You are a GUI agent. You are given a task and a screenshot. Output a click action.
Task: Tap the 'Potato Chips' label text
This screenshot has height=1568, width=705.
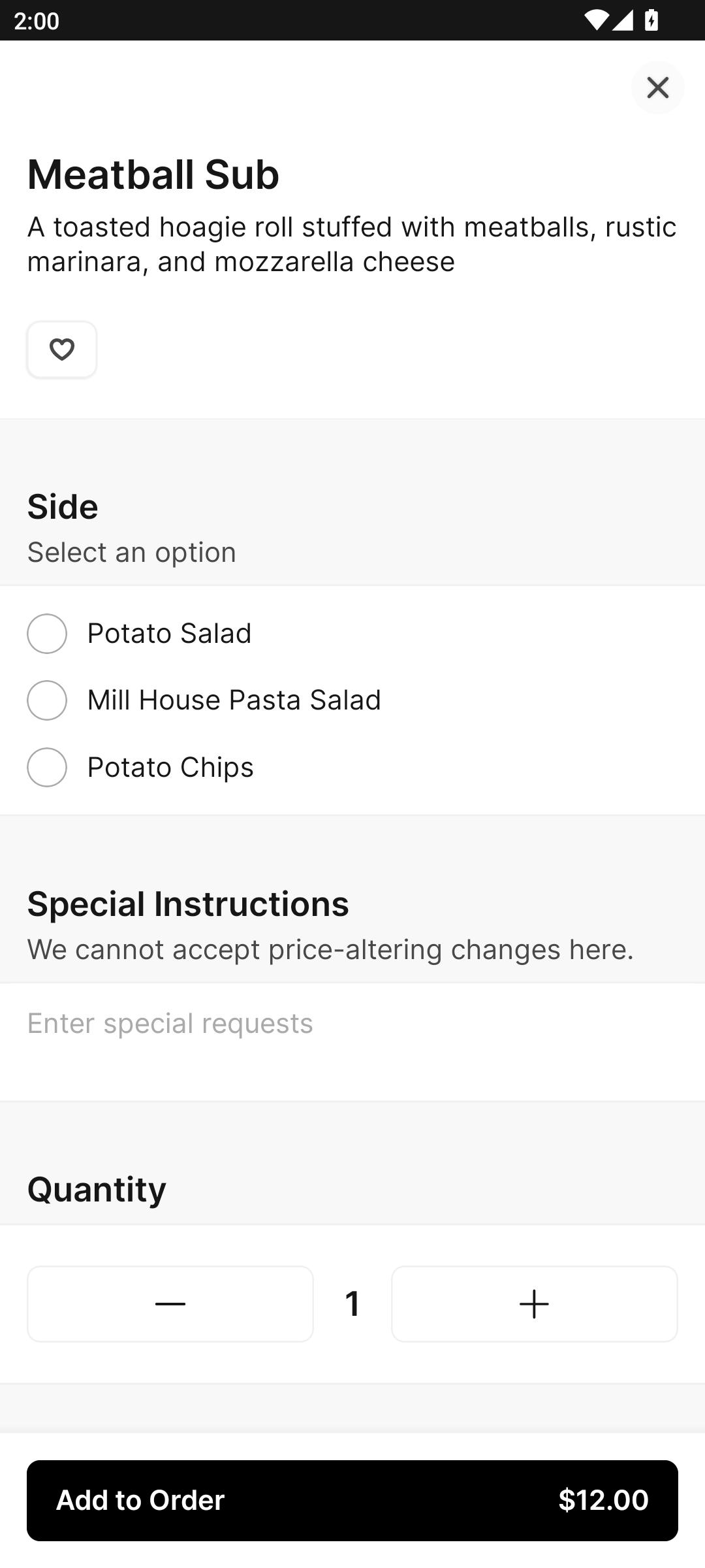pyautogui.click(x=170, y=767)
